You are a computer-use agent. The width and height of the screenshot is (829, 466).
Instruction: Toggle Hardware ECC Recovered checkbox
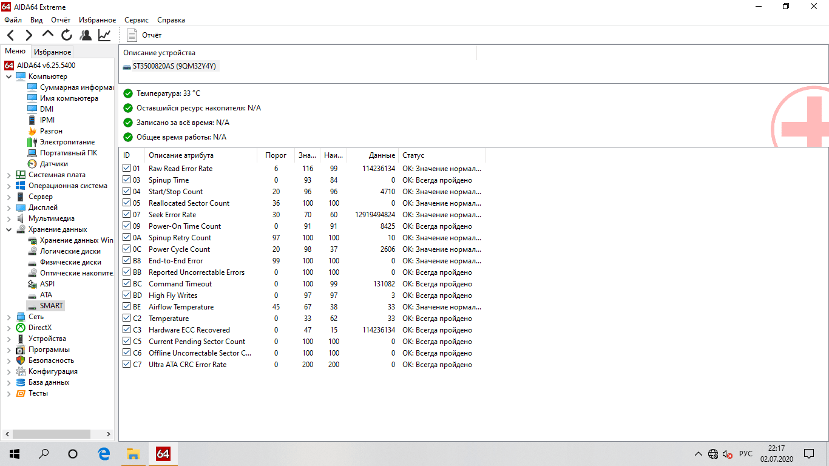click(x=126, y=329)
